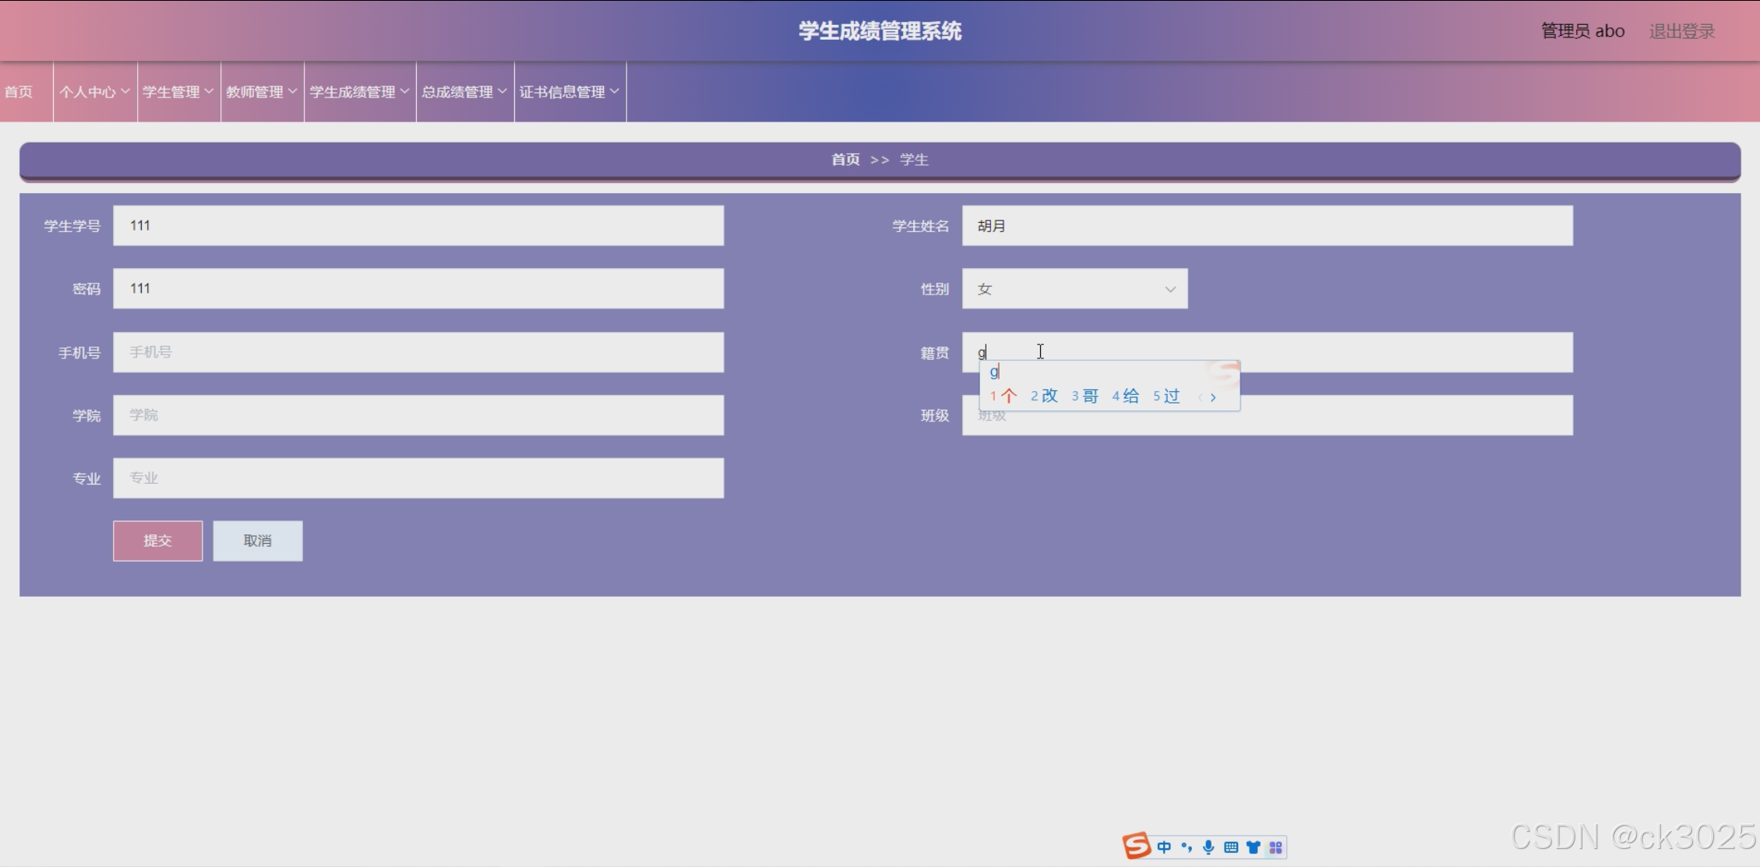Expand the 证书信息管理 menu
Image resolution: width=1760 pixels, height=867 pixels.
coord(570,92)
